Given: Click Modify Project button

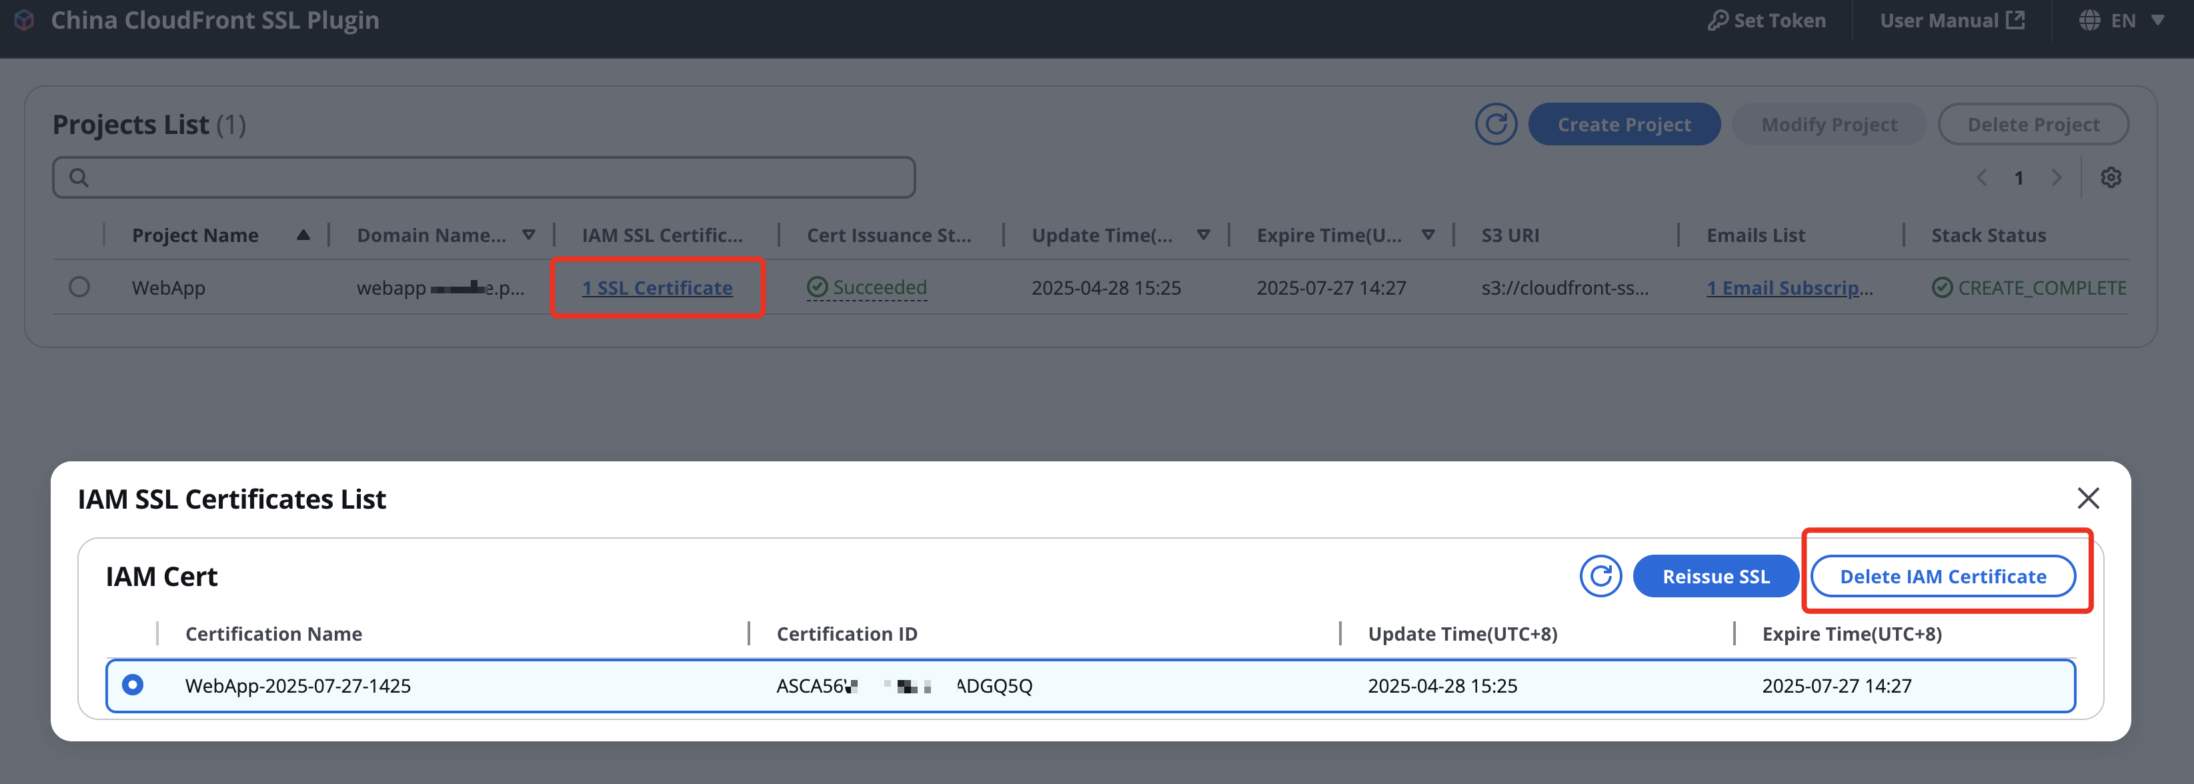Looking at the screenshot, I should [1829, 124].
